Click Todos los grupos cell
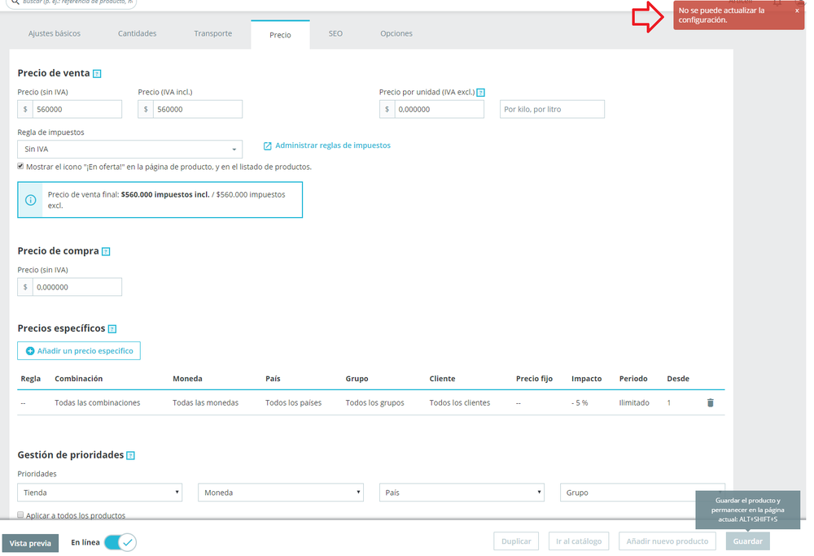This screenshot has height=556, width=814. (374, 402)
